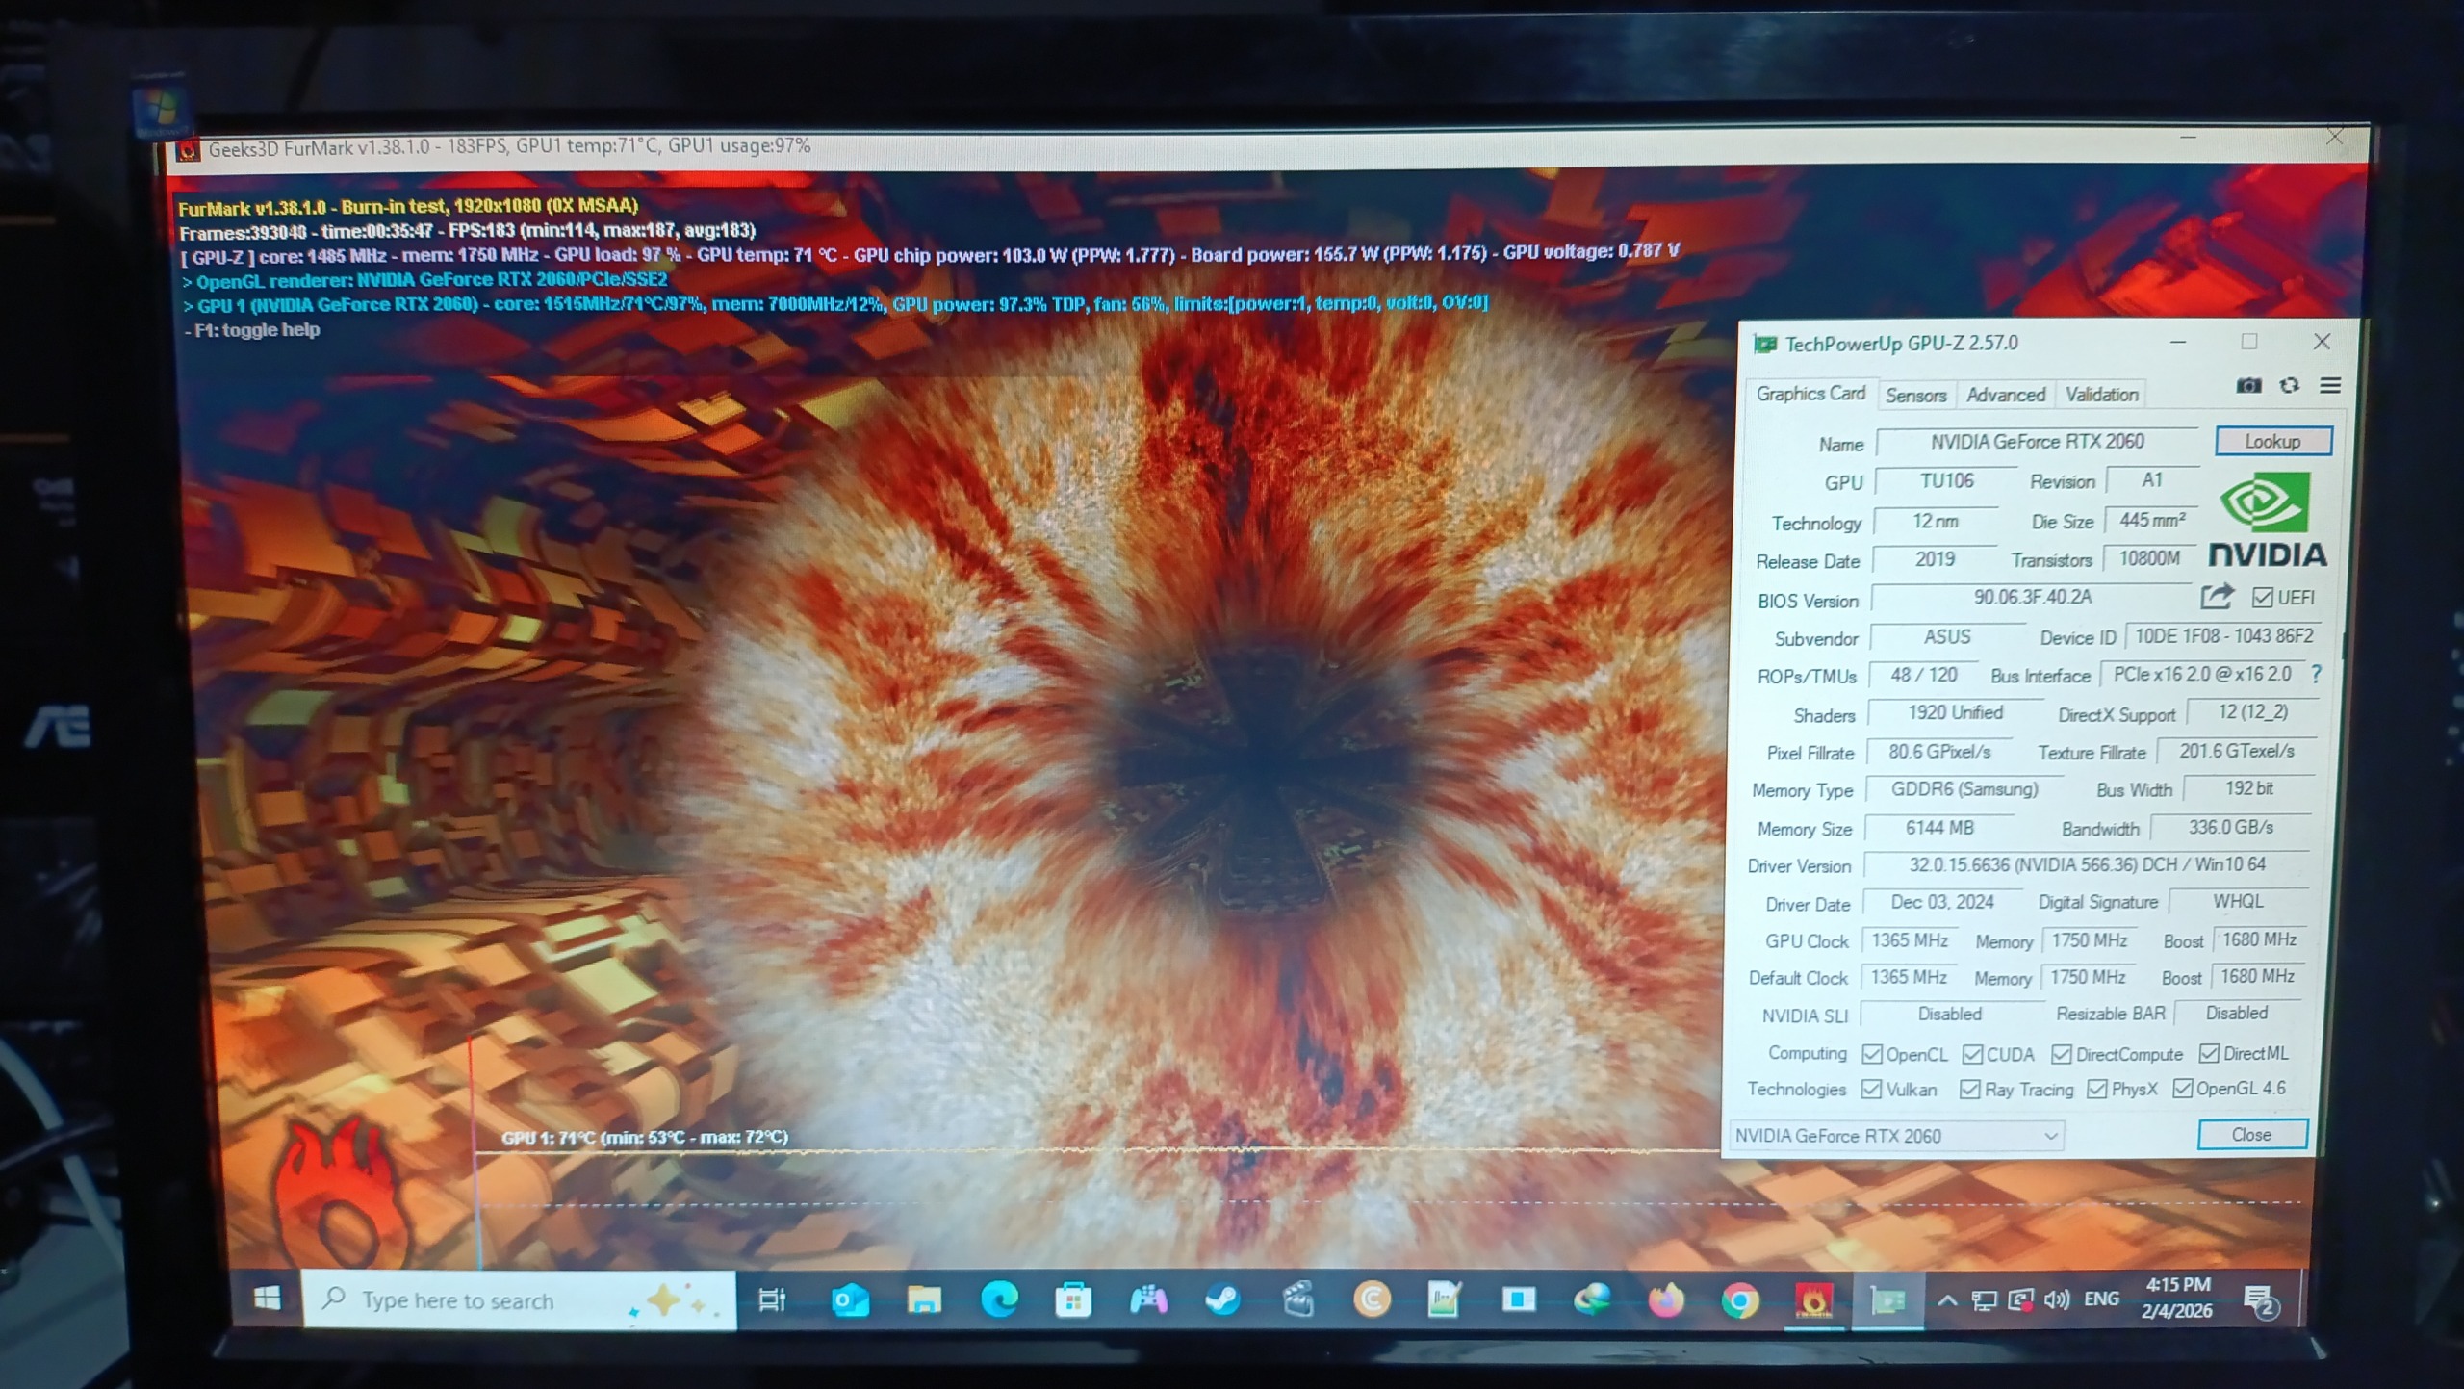Open the network tray icon

coord(1984,1301)
